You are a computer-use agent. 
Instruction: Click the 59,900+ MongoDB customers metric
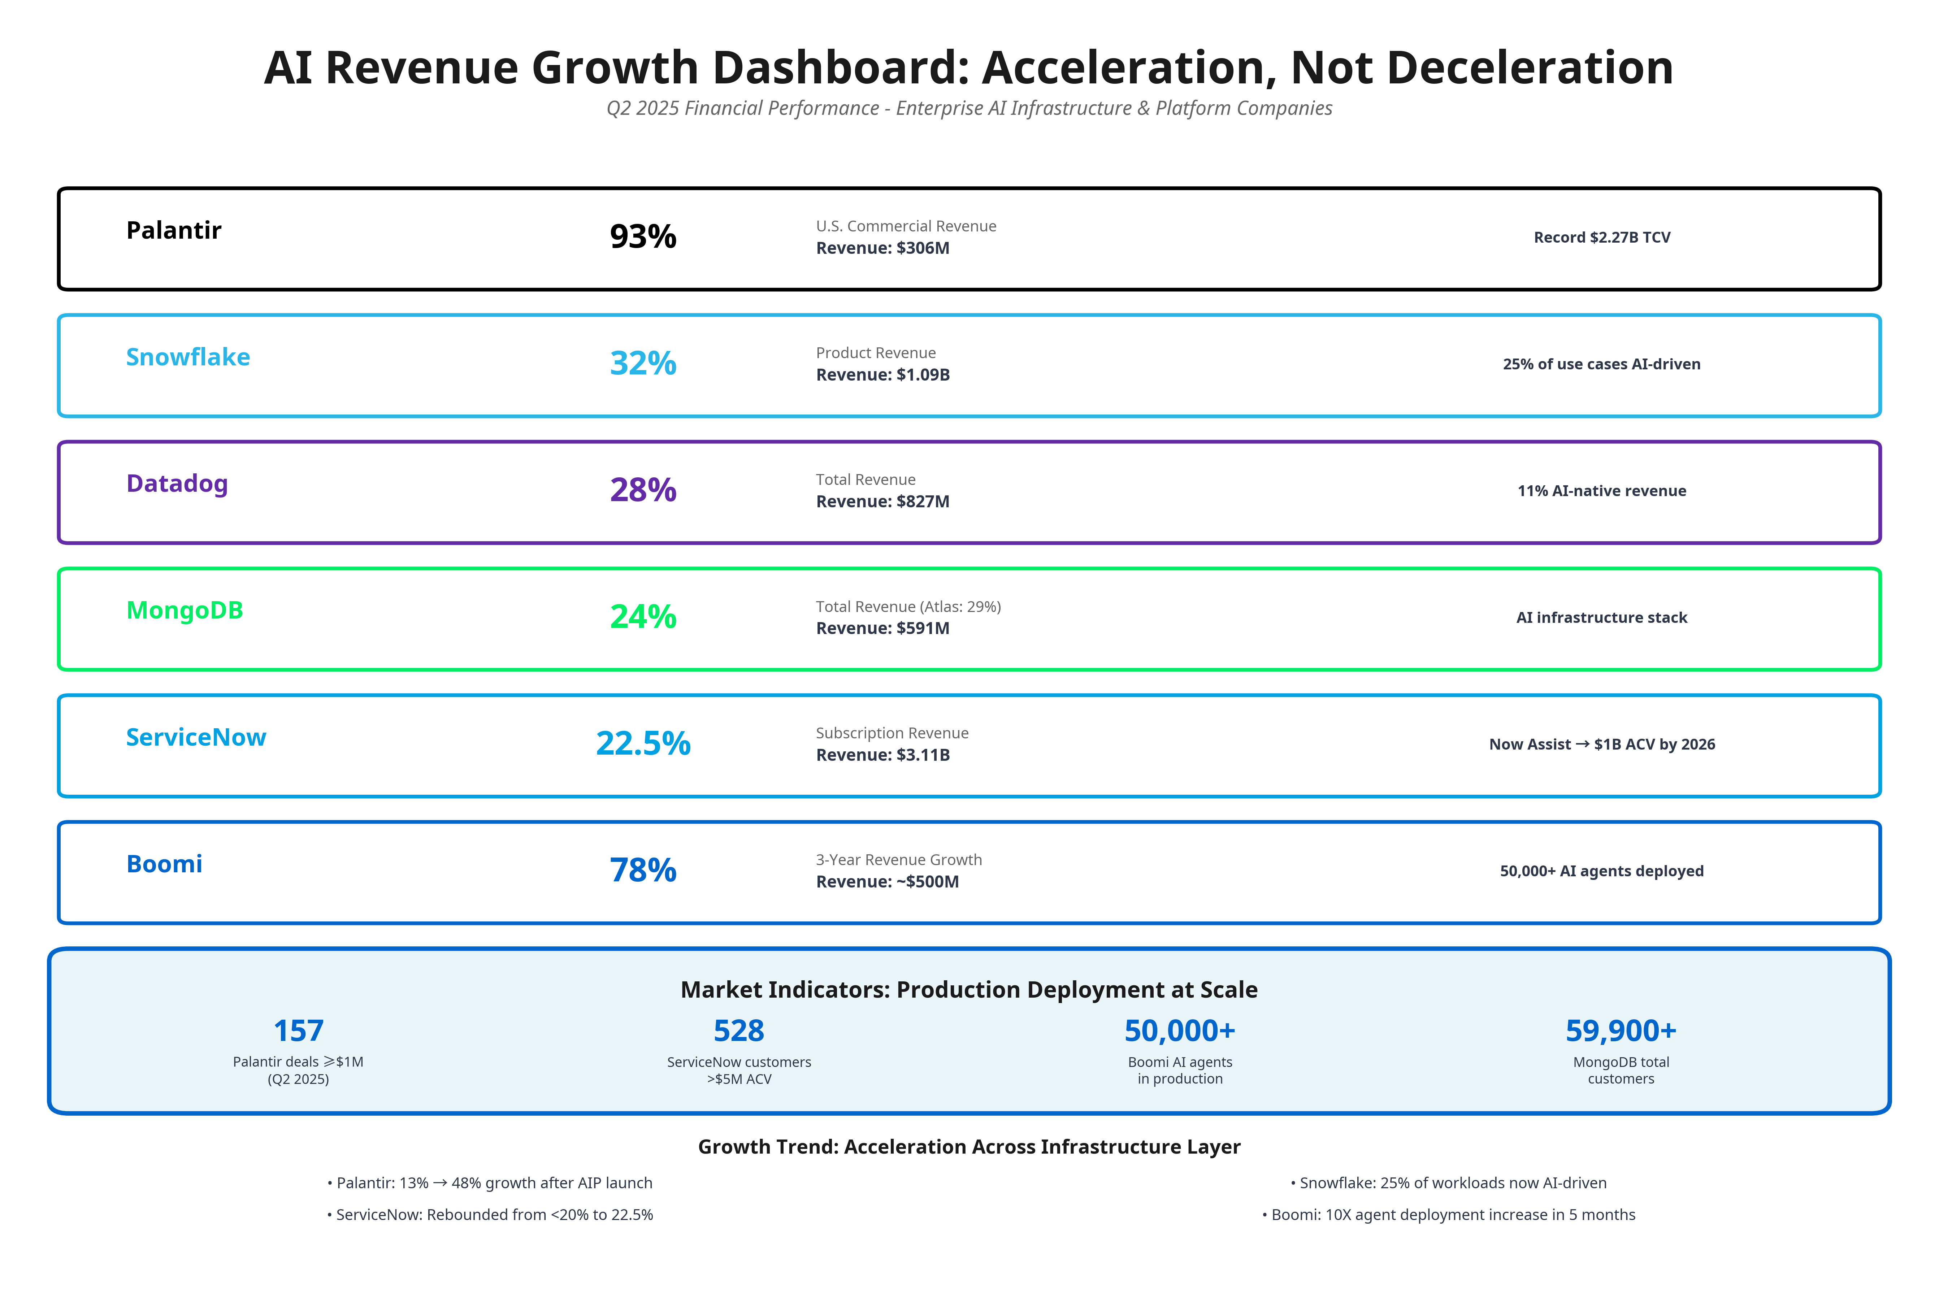(1620, 1031)
